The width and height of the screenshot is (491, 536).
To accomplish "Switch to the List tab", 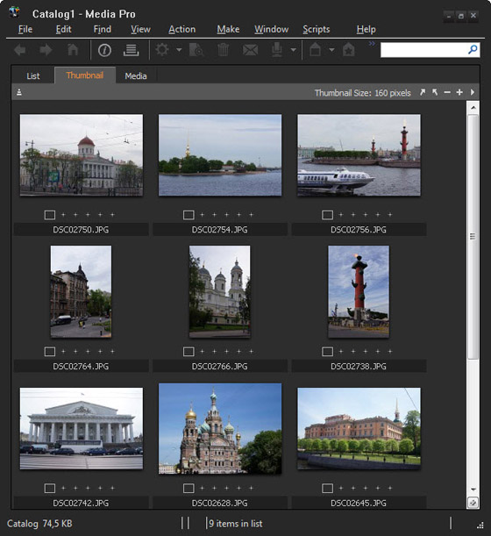I will pyautogui.click(x=33, y=76).
